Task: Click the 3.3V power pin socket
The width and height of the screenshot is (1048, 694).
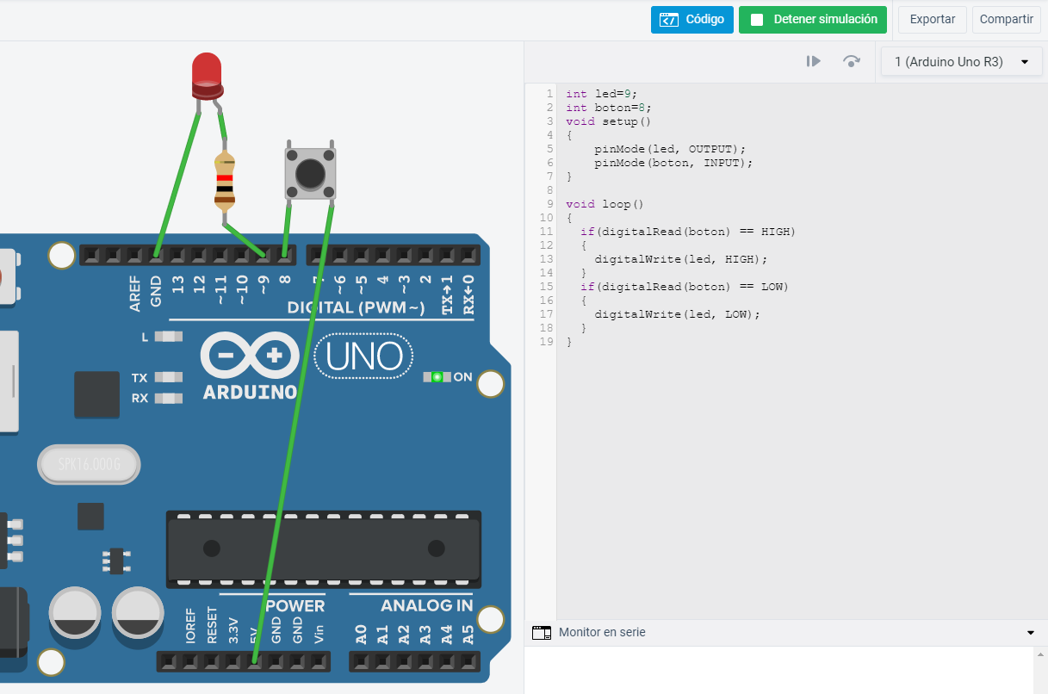Action: point(233,661)
